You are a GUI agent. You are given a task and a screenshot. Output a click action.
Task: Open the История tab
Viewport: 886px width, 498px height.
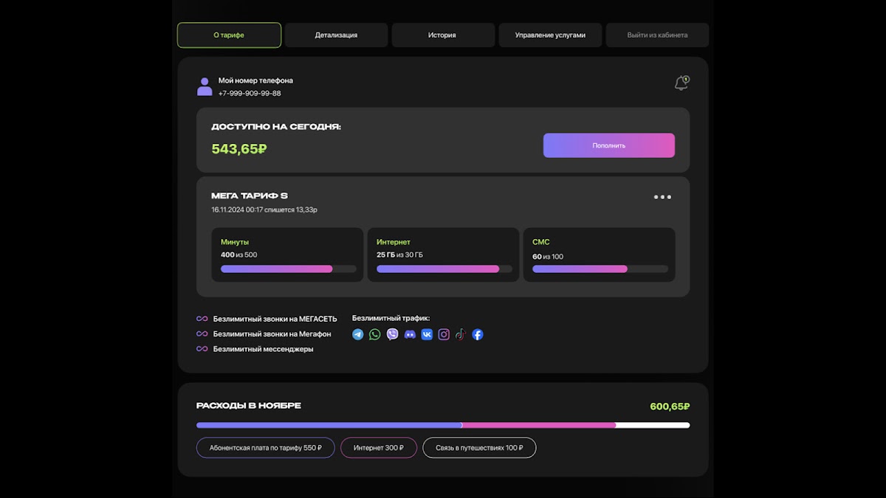(442, 35)
